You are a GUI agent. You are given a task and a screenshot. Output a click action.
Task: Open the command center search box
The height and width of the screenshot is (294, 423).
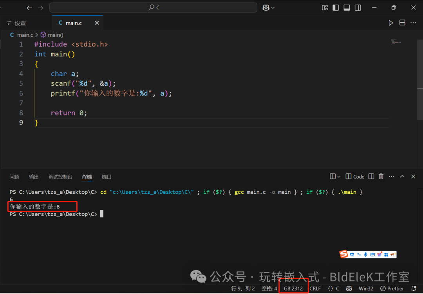point(153,7)
